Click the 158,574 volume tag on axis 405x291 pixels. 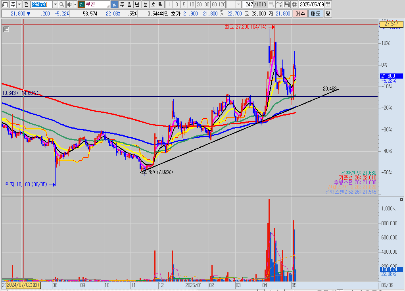click(392, 269)
